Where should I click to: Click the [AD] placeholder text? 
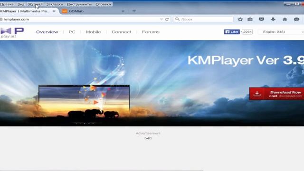click(x=148, y=138)
